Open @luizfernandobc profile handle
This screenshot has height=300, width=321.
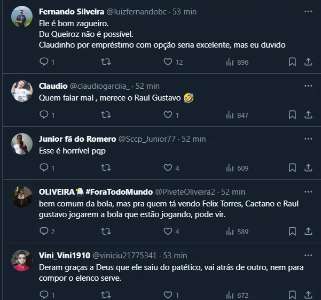[139, 11]
